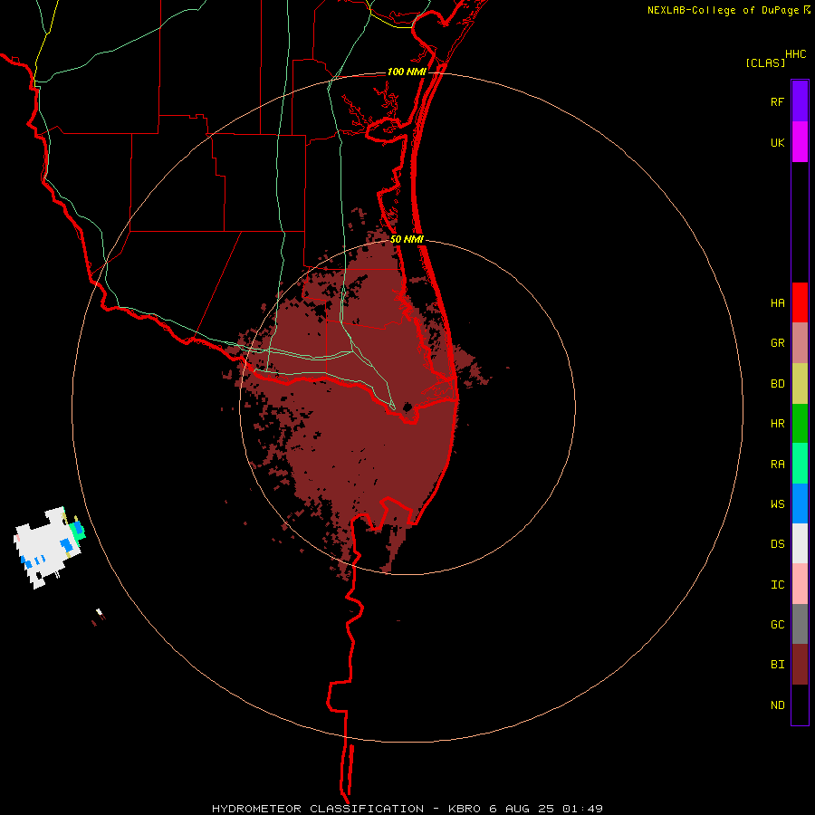Click the RF purple legend swatch
This screenshot has width=815, height=815.
pyautogui.click(x=800, y=101)
